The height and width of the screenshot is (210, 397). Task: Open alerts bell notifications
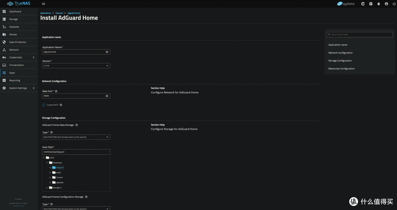379,4
